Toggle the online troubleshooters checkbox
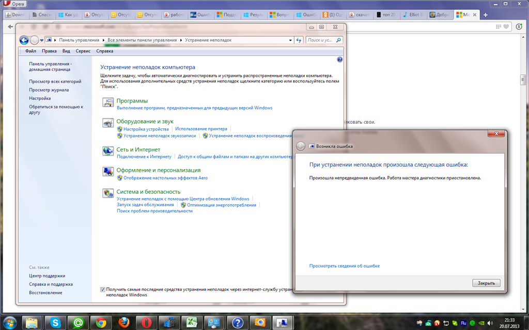 click(103, 290)
